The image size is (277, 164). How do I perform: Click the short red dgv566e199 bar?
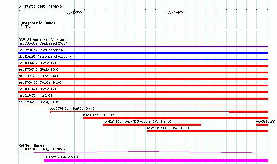[x=262, y=125]
